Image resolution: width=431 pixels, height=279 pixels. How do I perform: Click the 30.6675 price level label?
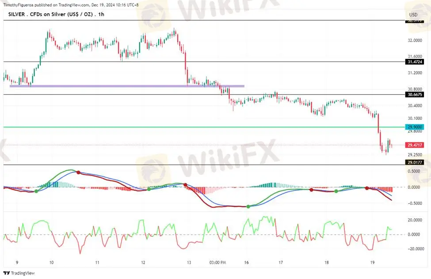point(415,95)
